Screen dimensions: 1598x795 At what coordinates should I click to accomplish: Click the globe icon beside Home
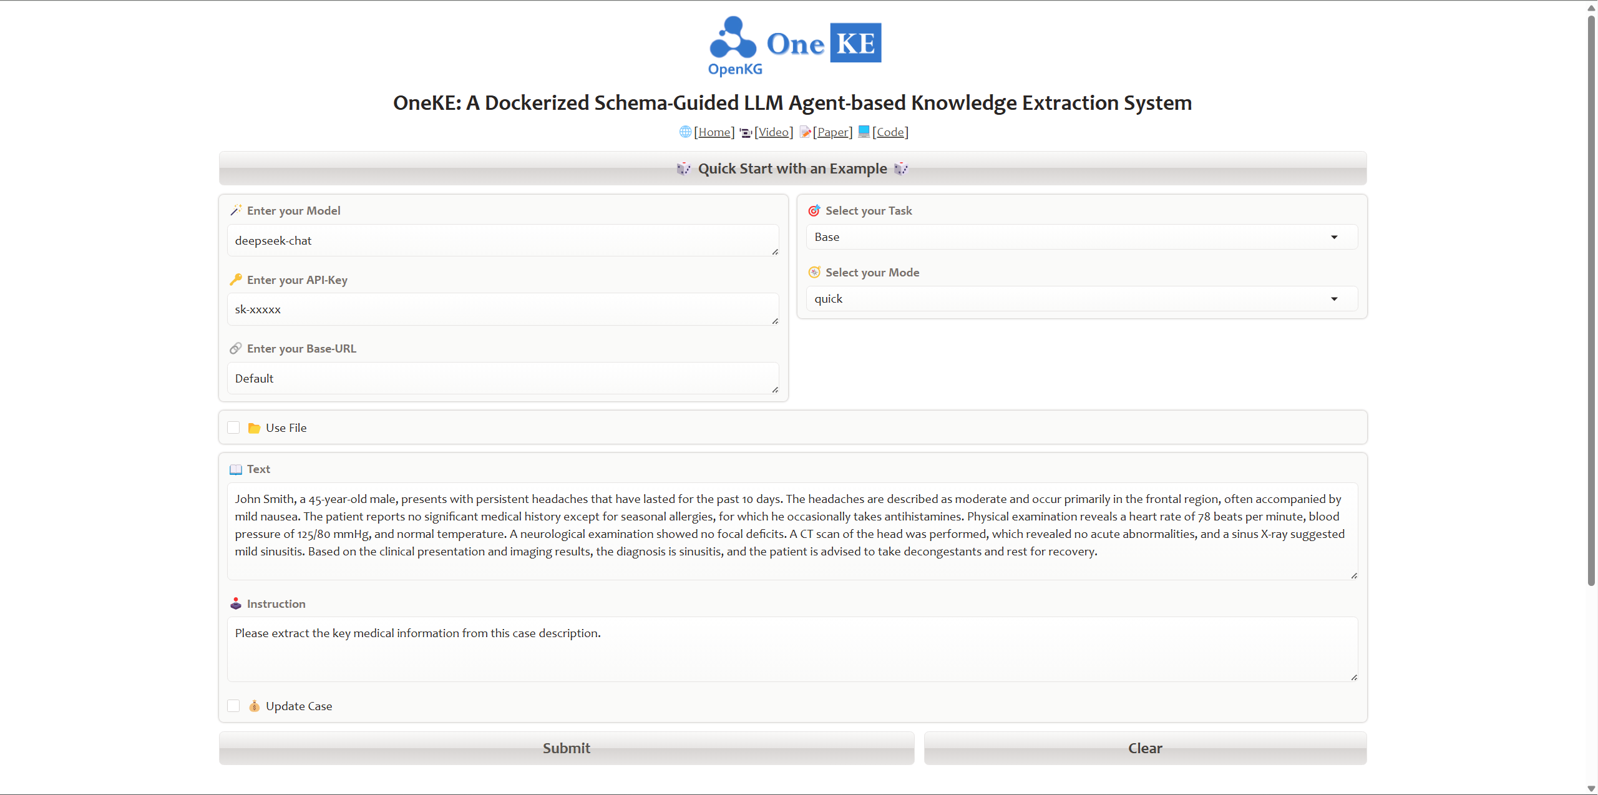pyautogui.click(x=685, y=132)
